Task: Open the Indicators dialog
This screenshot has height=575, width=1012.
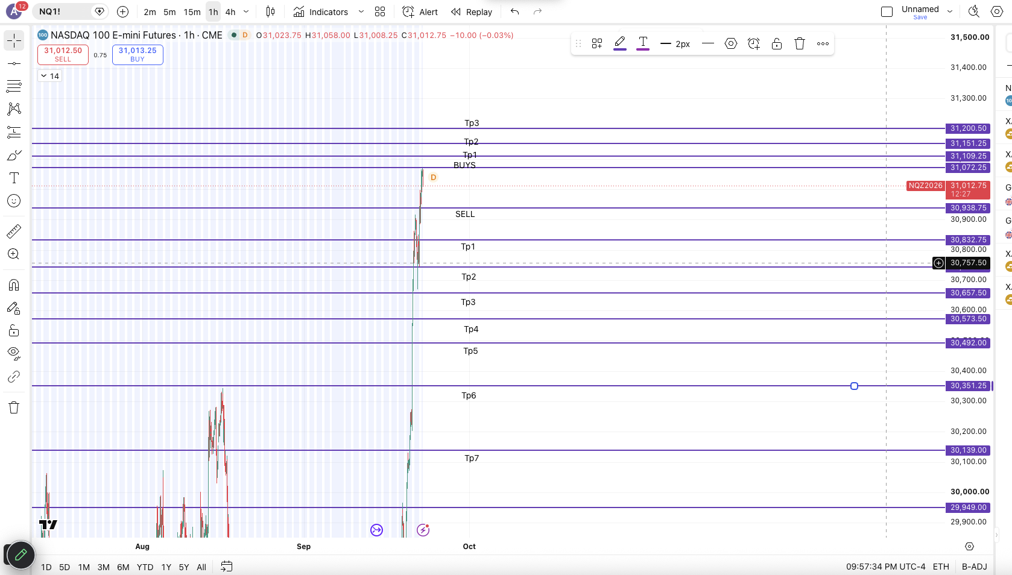Action: click(x=321, y=11)
